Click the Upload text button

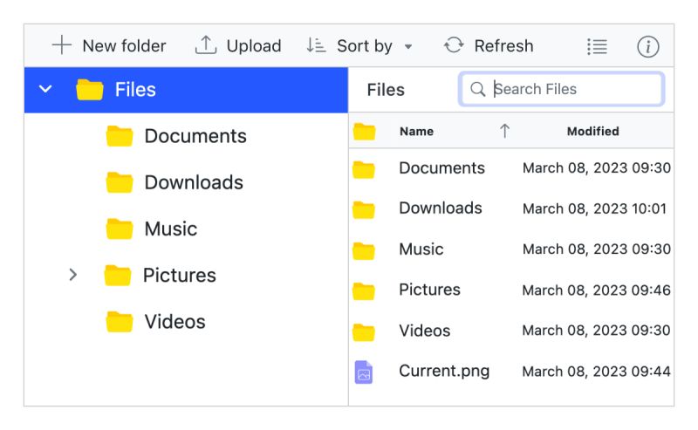(x=254, y=46)
